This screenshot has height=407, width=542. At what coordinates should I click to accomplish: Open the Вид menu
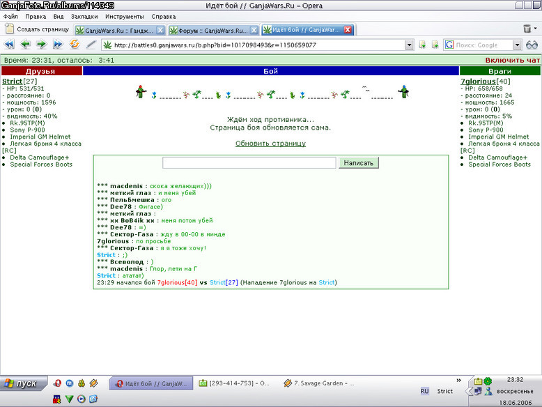coord(59,17)
